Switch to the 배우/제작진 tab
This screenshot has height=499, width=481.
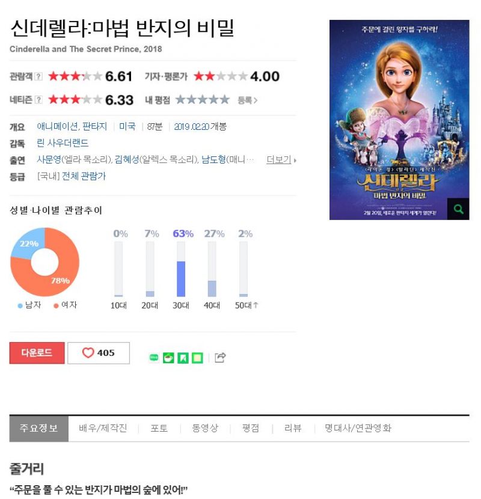[x=103, y=428]
